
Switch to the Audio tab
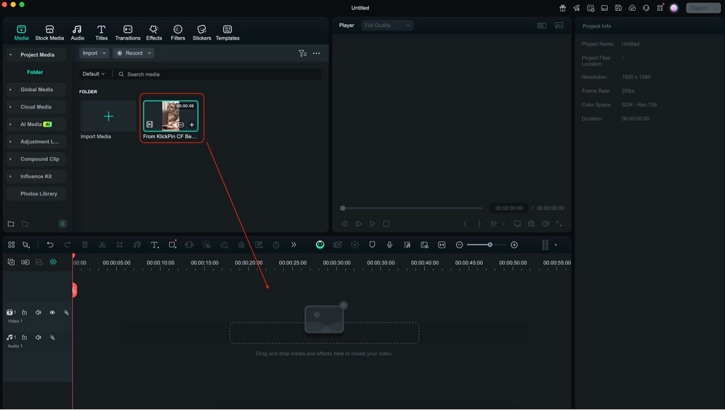pos(77,33)
